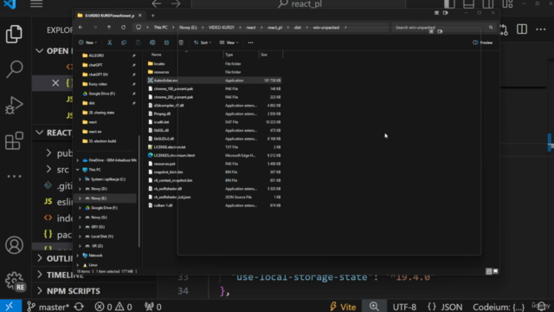The width and height of the screenshot is (554, 312).
Task: Open See more ellipsis in File Explorer toolbar
Action: tap(250, 42)
